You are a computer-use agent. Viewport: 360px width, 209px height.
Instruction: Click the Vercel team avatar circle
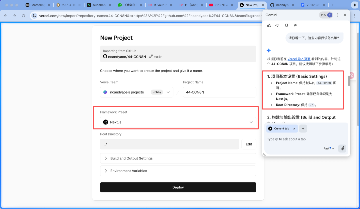pyautogui.click(x=105, y=92)
